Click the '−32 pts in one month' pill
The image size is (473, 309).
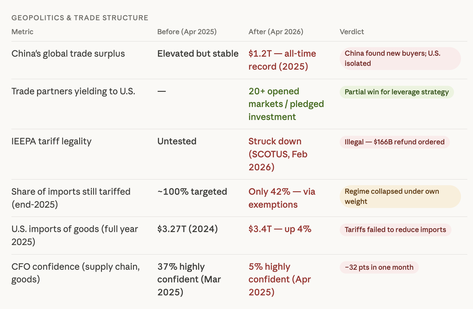pos(379,268)
